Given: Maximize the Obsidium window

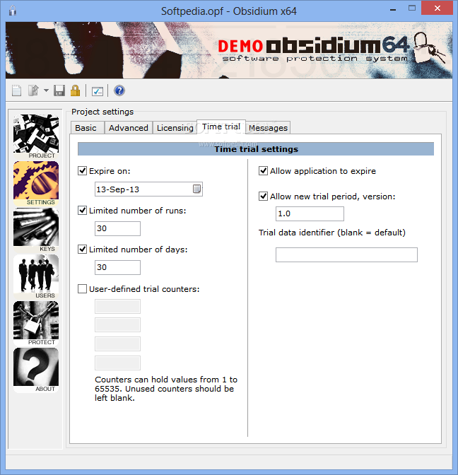Looking at the screenshot, I should pyautogui.click(x=412, y=8).
